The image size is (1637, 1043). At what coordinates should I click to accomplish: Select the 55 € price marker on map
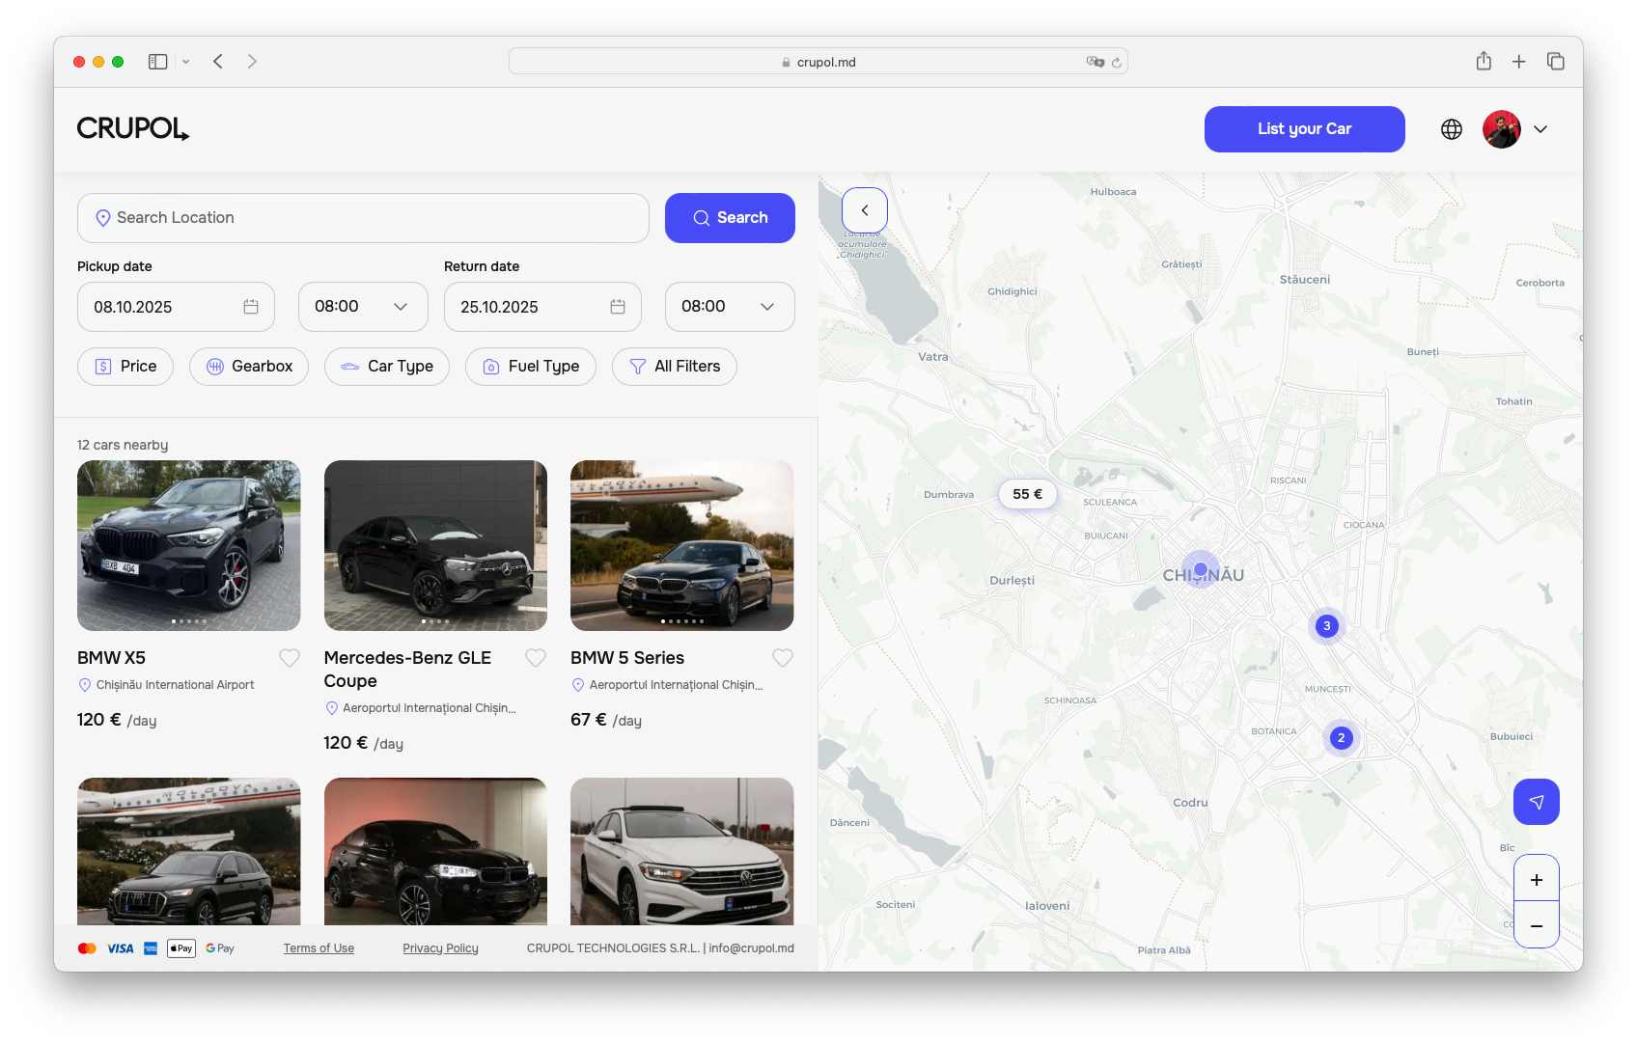tap(1027, 494)
